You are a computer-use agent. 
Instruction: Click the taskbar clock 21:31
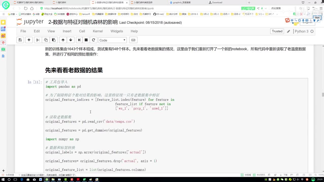point(320,179)
